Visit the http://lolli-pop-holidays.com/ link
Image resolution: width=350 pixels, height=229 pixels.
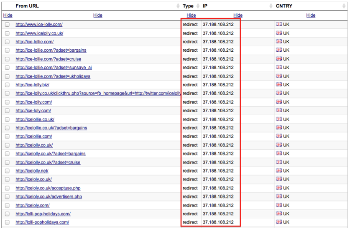(x=43, y=214)
